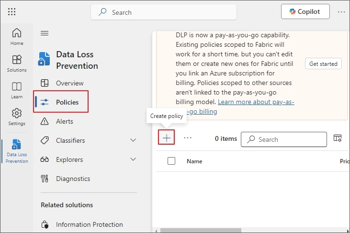Click magnifier icon in list search

[x=251, y=139]
